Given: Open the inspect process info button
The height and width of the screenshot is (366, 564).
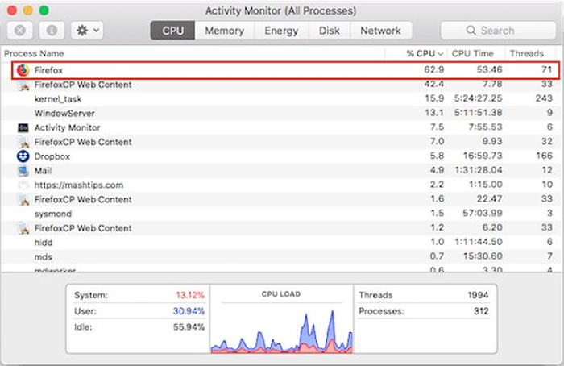Looking at the screenshot, I should (x=51, y=31).
